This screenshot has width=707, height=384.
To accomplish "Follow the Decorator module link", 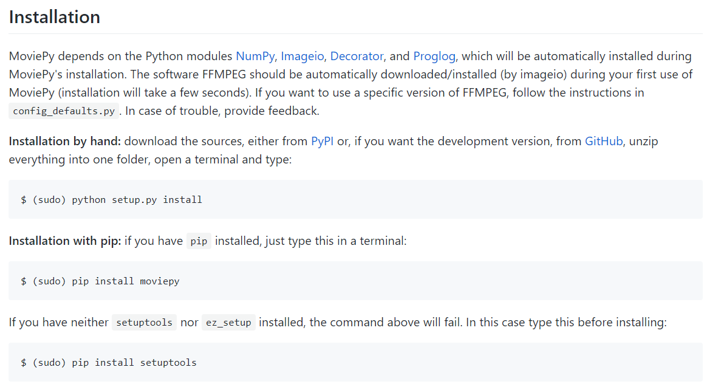I will click(357, 56).
